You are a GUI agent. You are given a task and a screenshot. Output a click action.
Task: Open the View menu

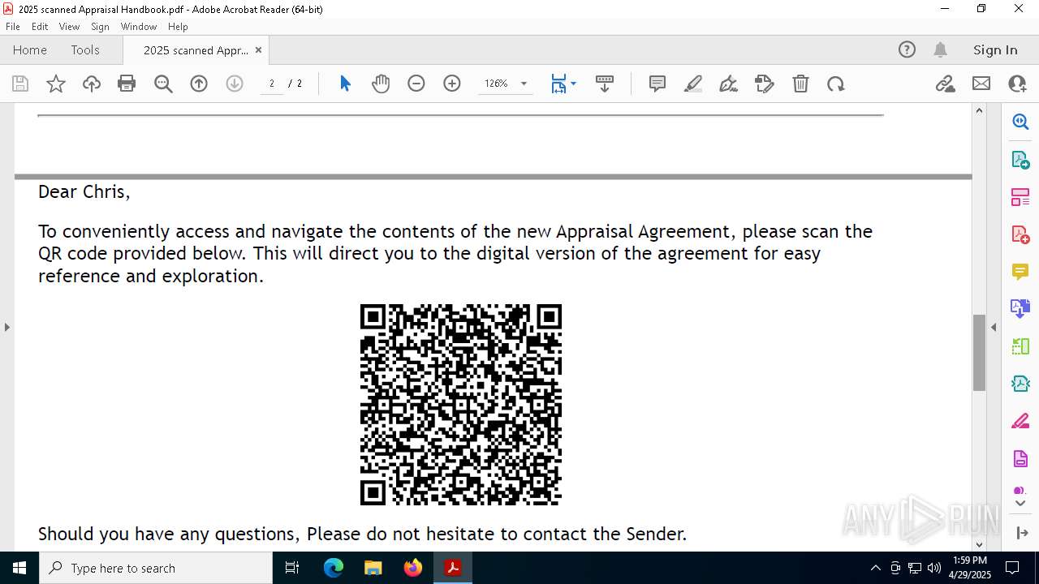tap(69, 26)
